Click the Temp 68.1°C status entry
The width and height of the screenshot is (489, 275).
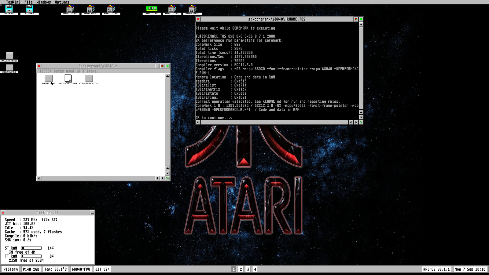point(55,269)
